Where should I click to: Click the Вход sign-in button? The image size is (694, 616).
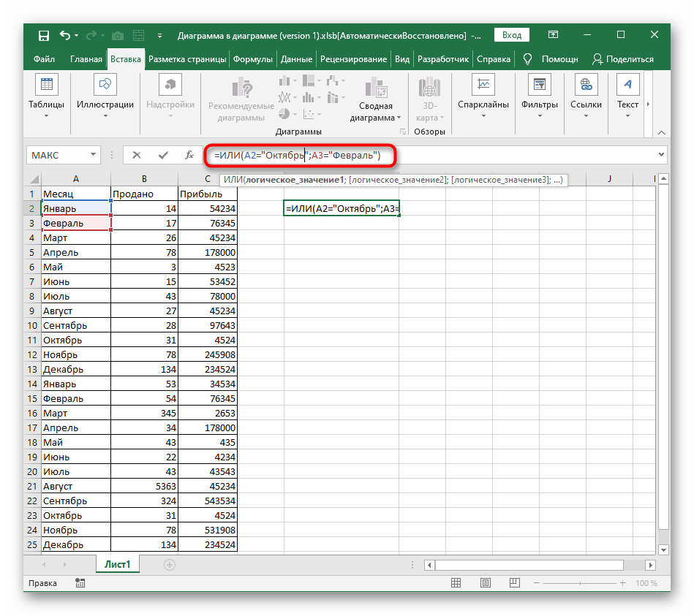[x=512, y=35]
